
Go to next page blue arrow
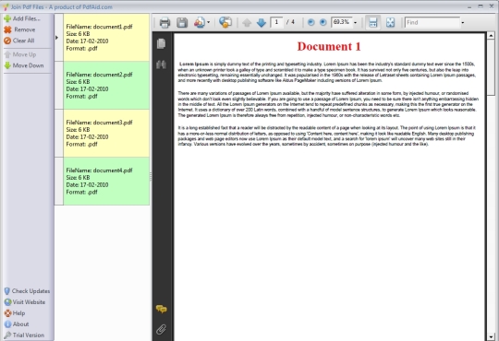click(262, 22)
